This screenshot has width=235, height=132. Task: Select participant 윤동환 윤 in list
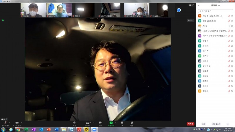215,66
